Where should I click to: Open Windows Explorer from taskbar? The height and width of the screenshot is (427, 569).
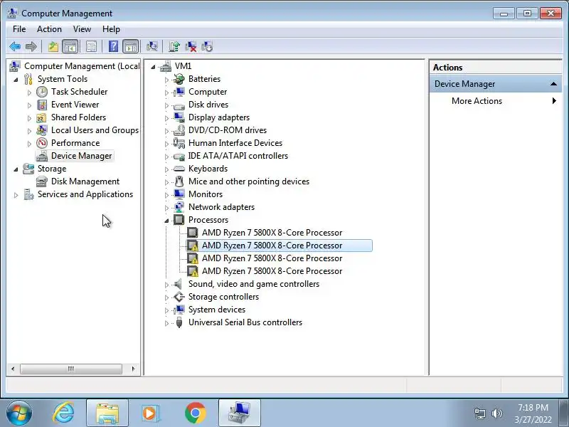click(x=107, y=413)
